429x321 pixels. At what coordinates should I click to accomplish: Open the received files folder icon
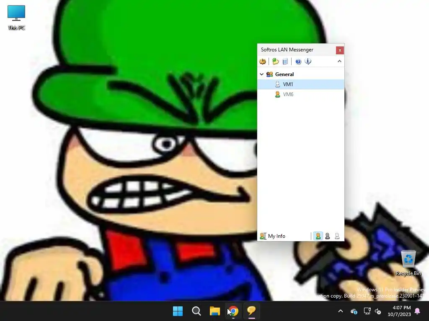pos(276,61)
